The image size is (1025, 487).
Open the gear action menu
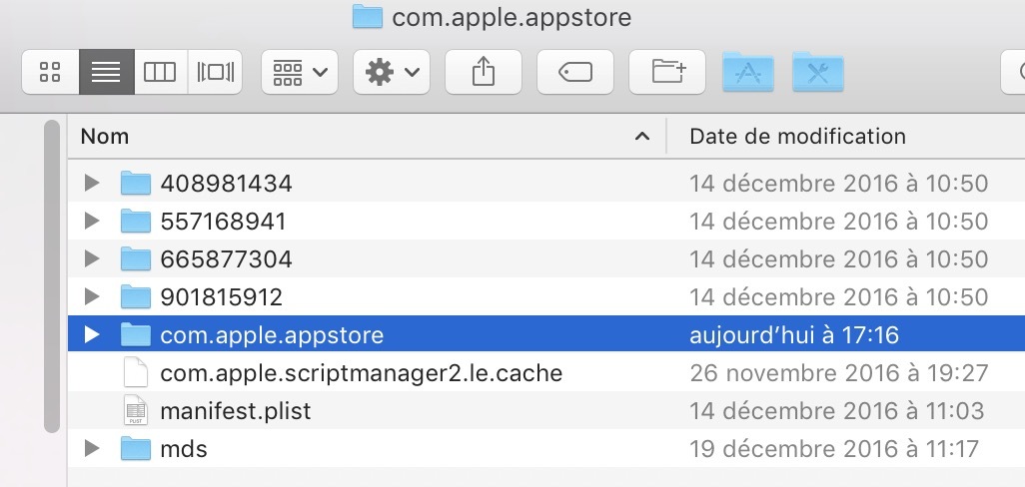(392, 72)
